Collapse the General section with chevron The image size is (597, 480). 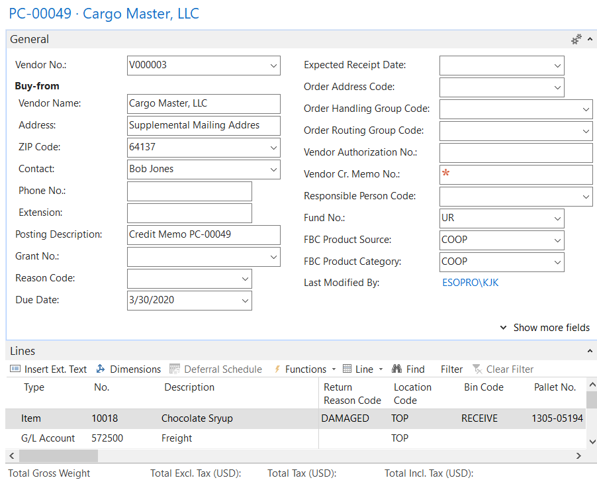pyautogui.click(x=590, y=40)
